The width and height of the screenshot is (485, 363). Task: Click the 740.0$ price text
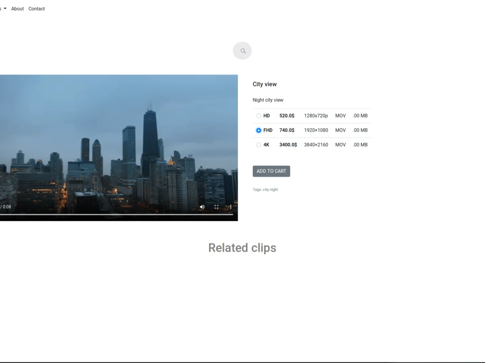[x=287, y=130]
